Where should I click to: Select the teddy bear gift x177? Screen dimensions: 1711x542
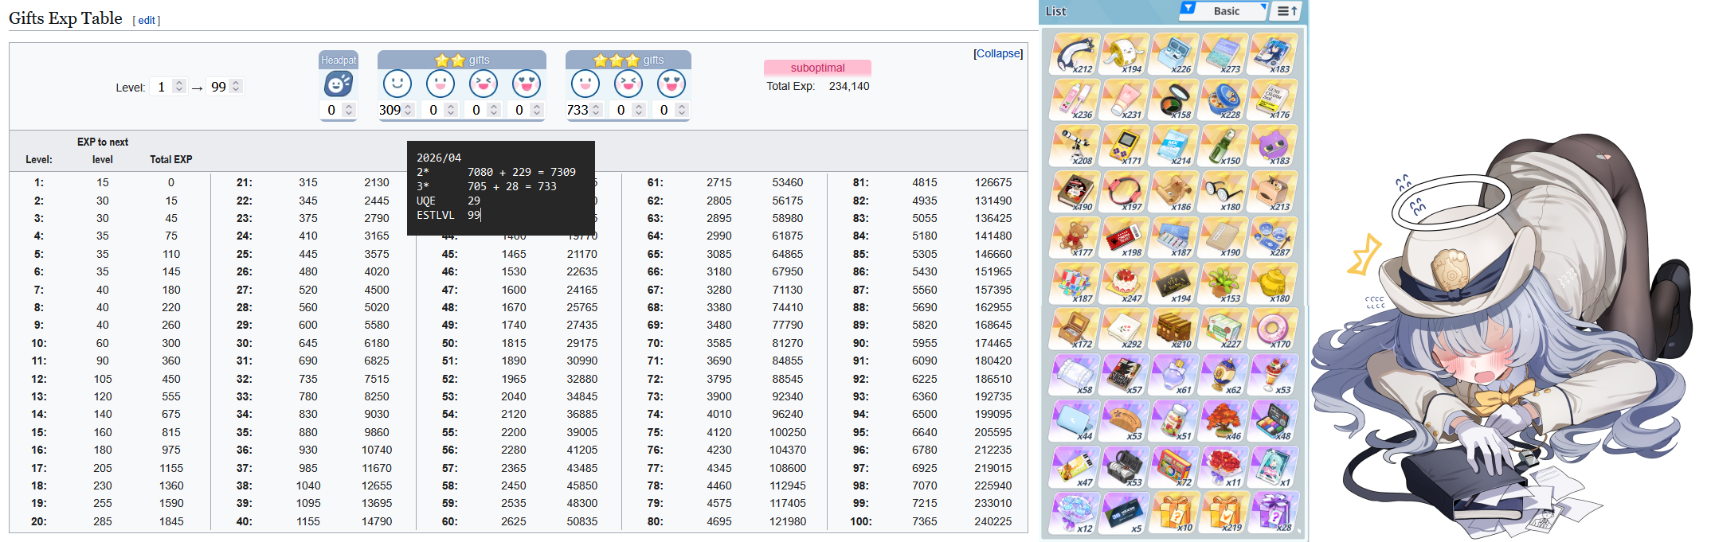1075,238
